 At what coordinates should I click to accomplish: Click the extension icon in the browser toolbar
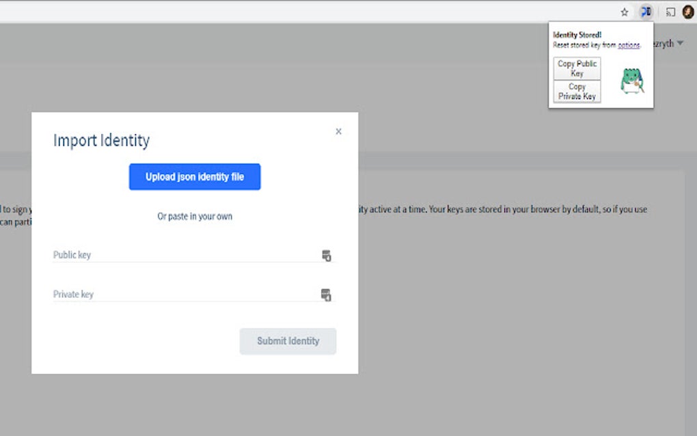pos(646,12)
